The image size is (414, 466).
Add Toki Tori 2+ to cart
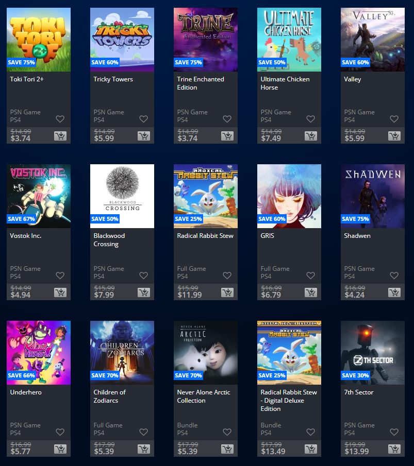click(60, 136)
